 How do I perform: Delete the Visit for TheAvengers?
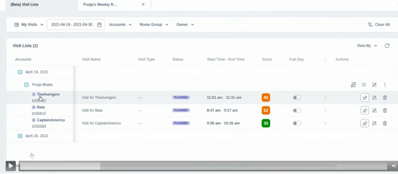pos(385,97)
